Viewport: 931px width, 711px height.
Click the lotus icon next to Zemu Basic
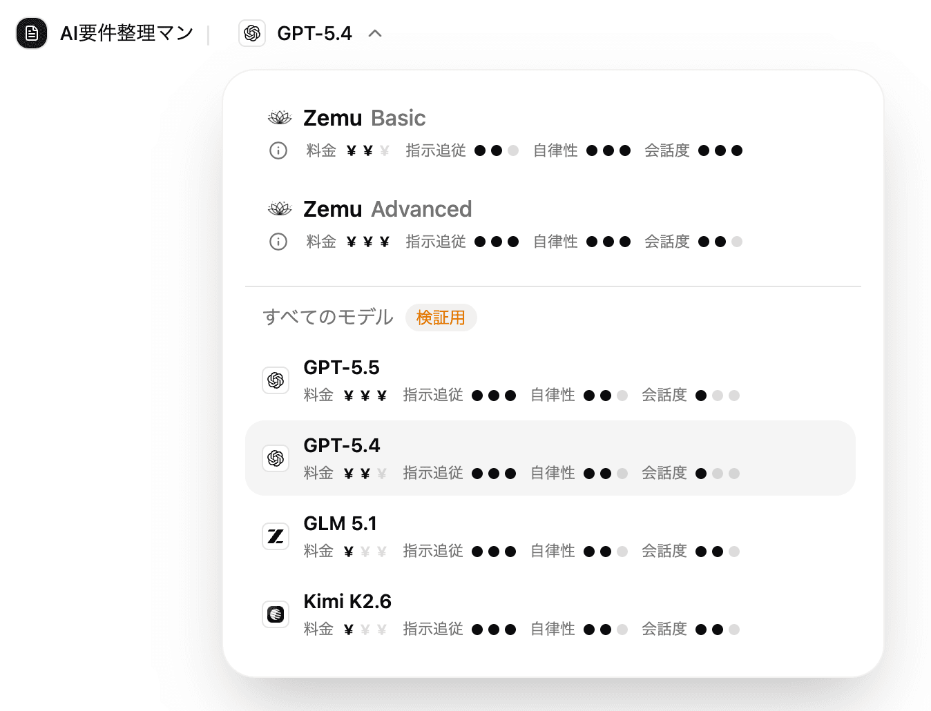point(280,118)
